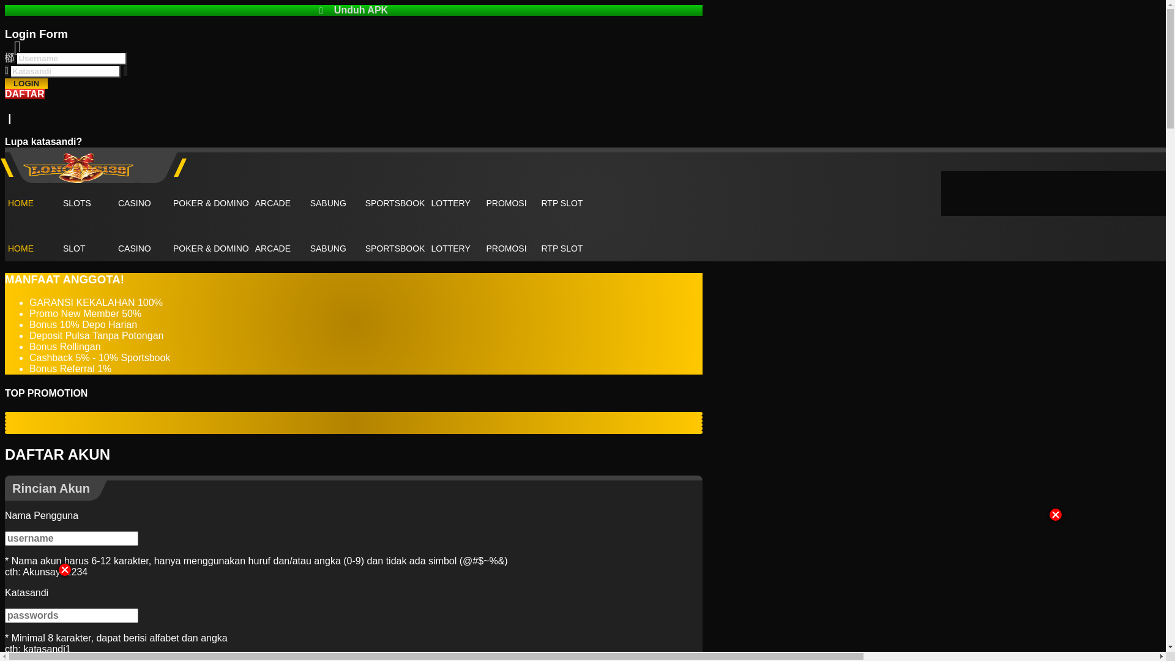This screenshot has height=661, width=1175.
Task: Click the DAFTAR AKUN heading
Action: pyautogui.click(x=58, y=455)
